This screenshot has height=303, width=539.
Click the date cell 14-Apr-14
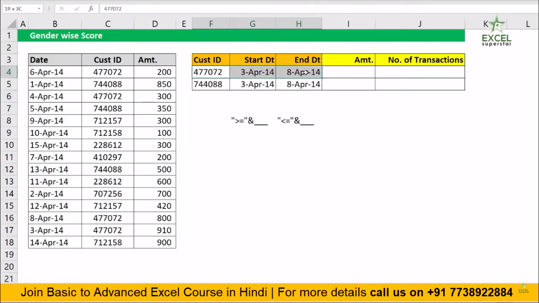[x=55, y=242]
